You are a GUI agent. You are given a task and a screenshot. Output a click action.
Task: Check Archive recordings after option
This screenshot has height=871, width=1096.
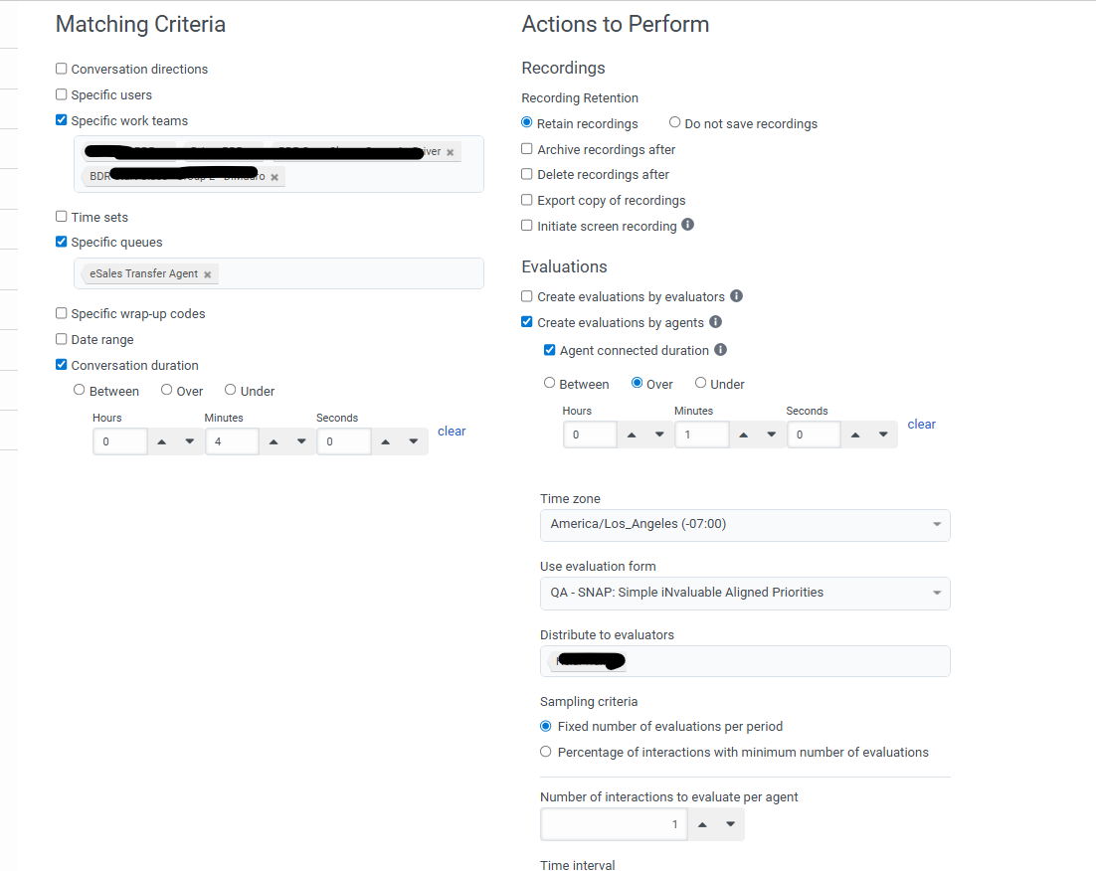click(x=527, y=149)
